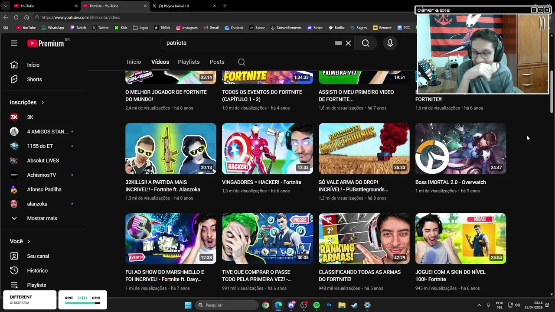The image size is (555, 312).
Task: Open the Twitch bookmark
Action: [x=78, y=28]
